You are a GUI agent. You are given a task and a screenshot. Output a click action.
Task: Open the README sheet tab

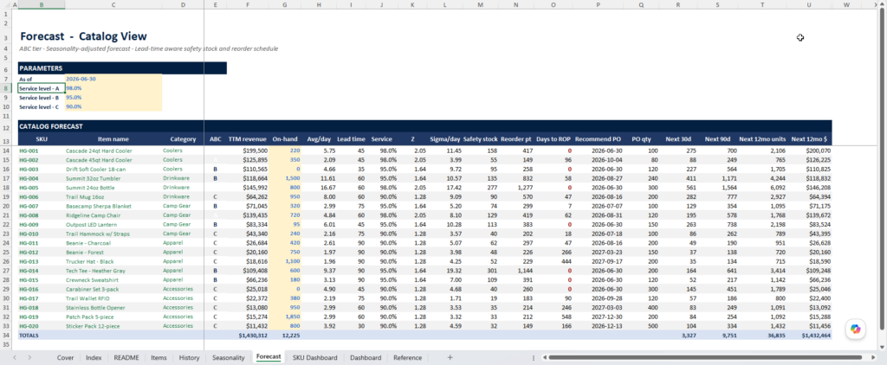126,358
